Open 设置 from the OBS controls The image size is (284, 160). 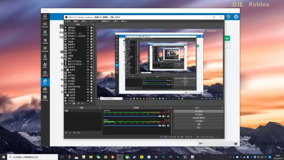point(199,124)
